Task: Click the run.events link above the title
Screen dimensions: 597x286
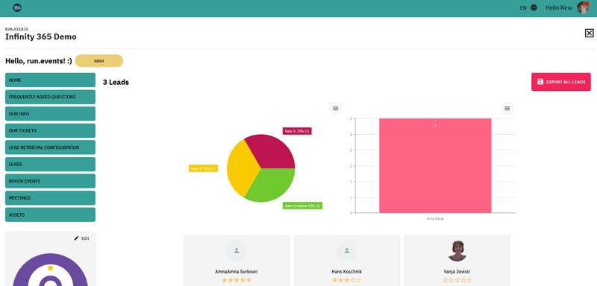Action: click(16, 29)
